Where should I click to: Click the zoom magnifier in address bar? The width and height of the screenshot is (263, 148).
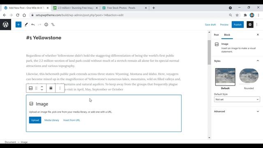coord(231,15)
